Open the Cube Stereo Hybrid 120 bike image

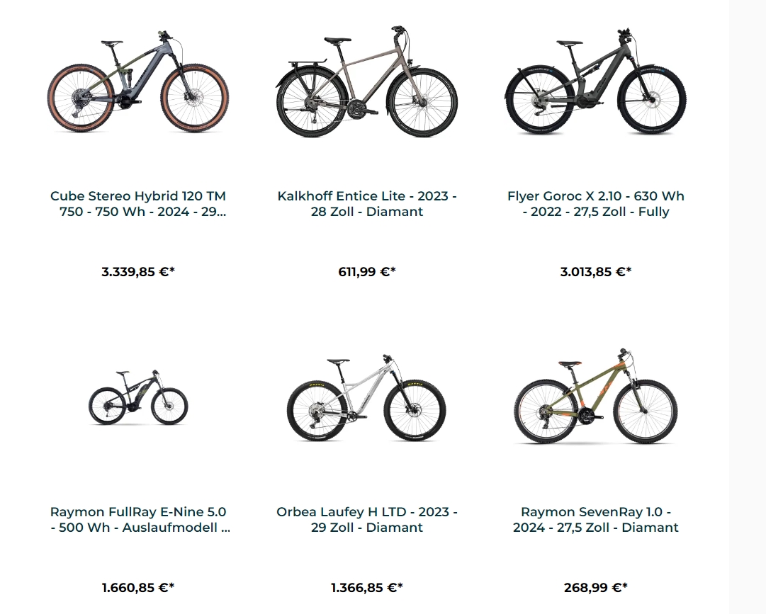(x=137, y=81)
